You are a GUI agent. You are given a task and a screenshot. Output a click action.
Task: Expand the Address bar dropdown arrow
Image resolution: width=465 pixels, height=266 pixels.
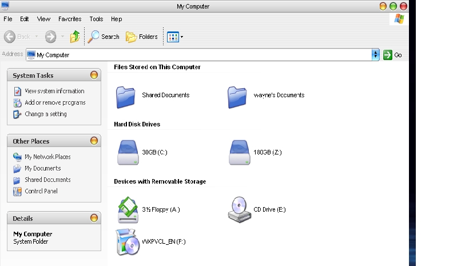point(376,55)
